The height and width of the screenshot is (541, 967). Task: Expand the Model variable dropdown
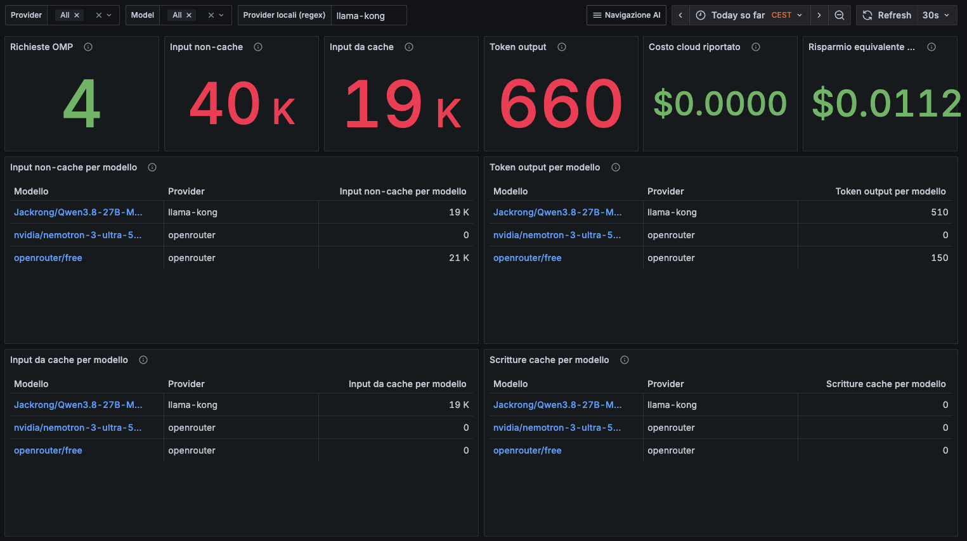tap(221, 15)
